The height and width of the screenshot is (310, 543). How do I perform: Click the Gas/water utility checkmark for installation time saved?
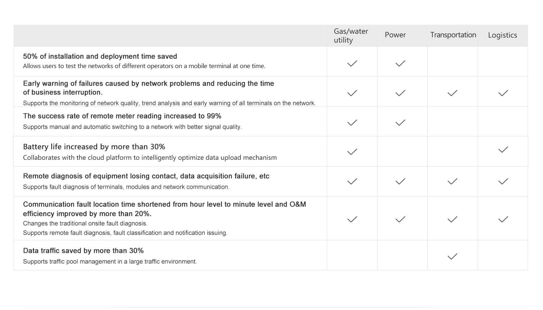pos(352,64)
